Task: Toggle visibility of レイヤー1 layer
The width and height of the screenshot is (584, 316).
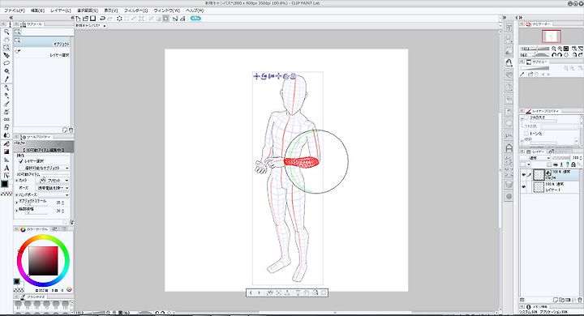Action: click(524, 187)
